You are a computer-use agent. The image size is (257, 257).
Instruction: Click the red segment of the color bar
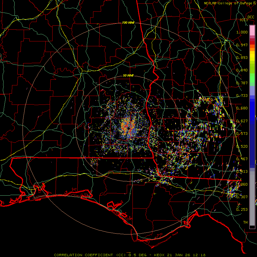[252, 43]
